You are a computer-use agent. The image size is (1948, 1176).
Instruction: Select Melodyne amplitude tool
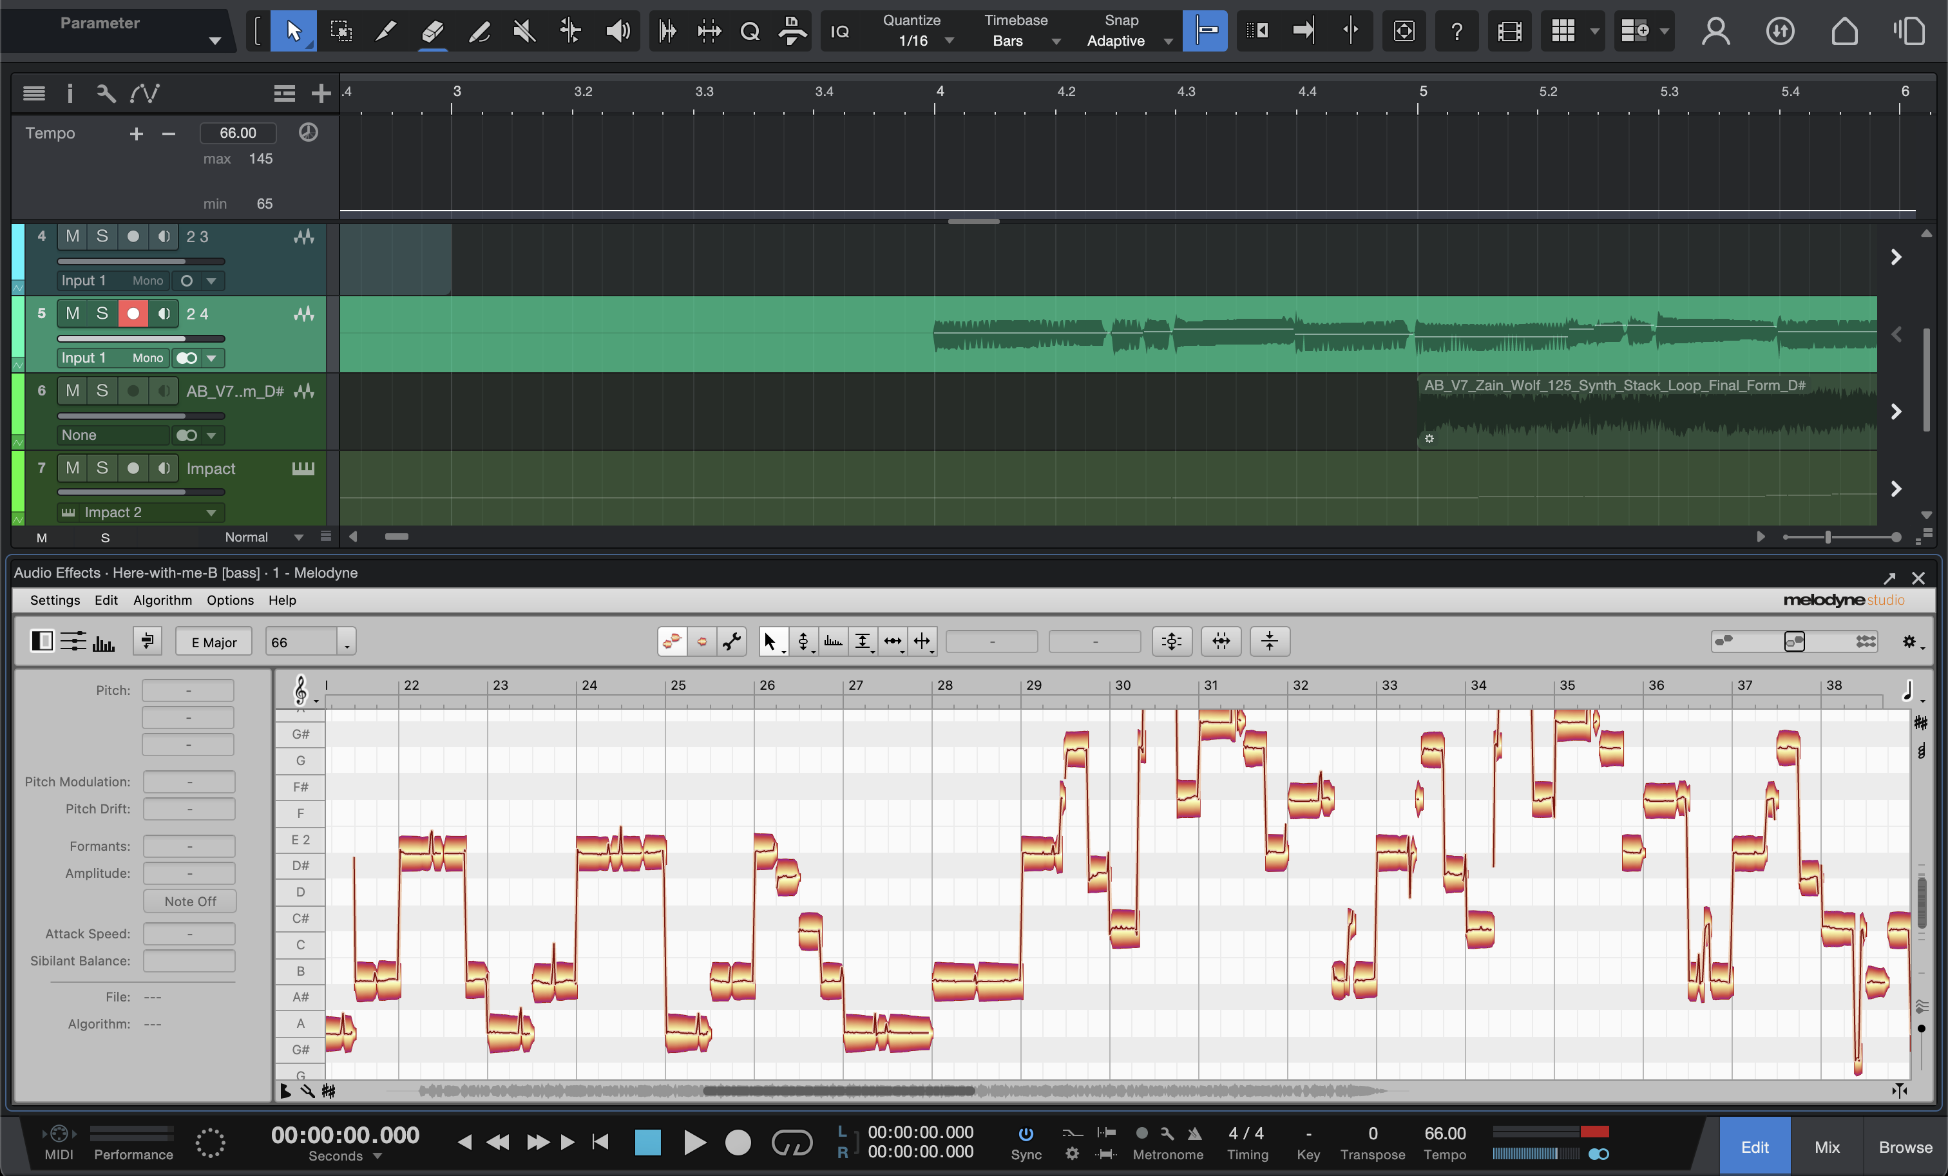(863, 641)
